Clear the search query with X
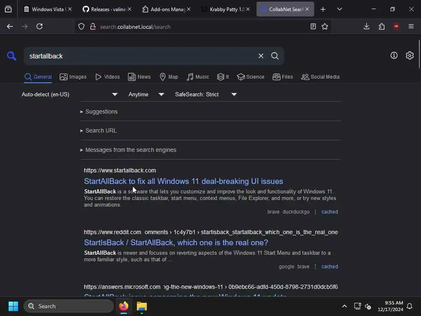 [261, 56]
